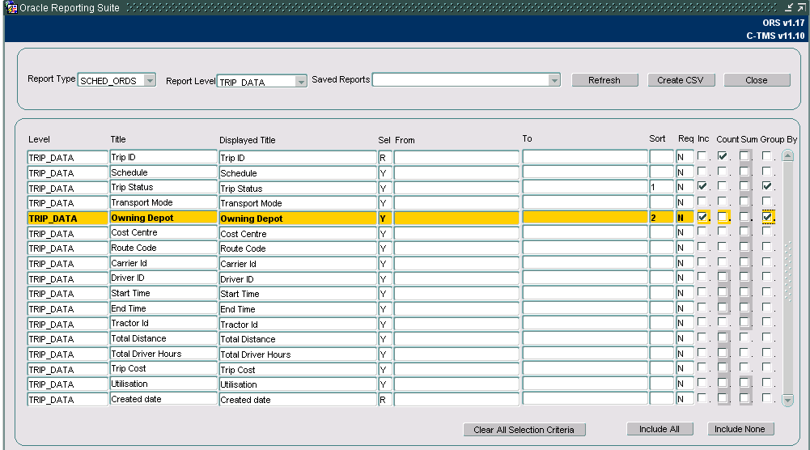Click the Title cell 'Tractor Id'
This screenshot has height=450, width=810.
(x=163, y=323)
